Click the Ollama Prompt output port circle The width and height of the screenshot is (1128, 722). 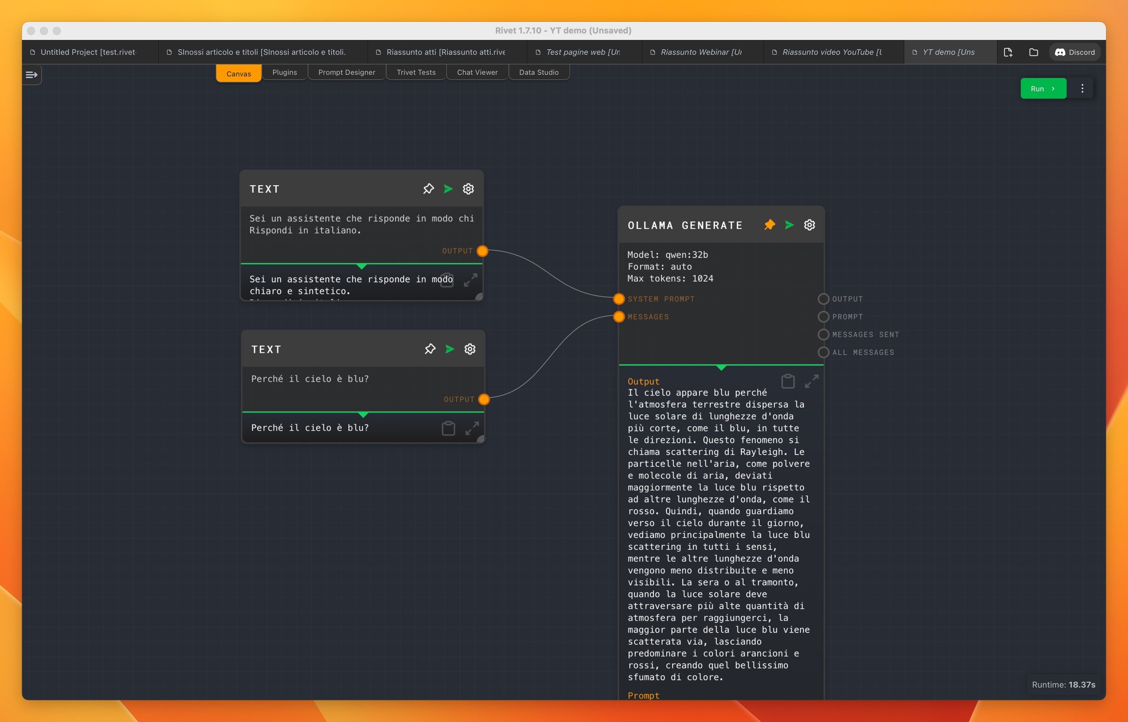point(823,317)
